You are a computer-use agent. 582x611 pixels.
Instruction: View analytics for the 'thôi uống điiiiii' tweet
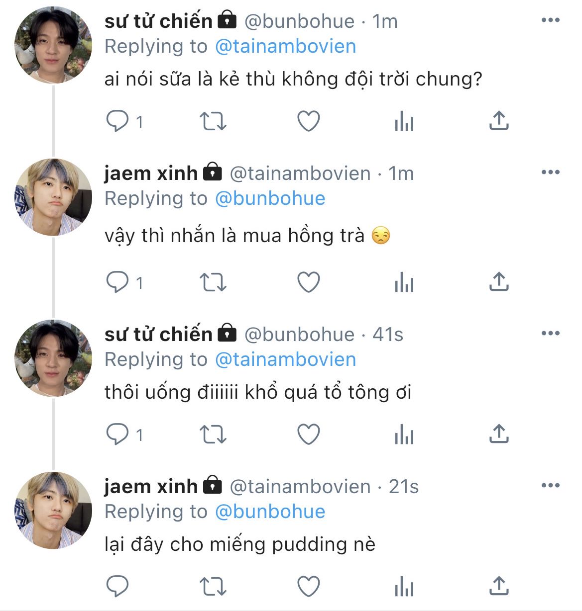(x=404, y=435)
